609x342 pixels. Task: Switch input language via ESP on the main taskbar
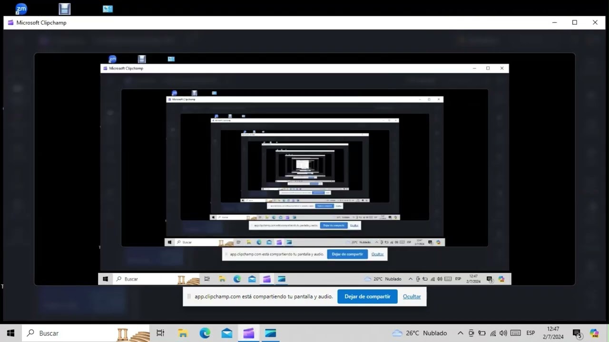point(530,333)
